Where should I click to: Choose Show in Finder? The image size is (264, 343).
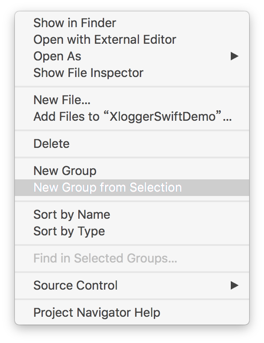tap(75, 23)
